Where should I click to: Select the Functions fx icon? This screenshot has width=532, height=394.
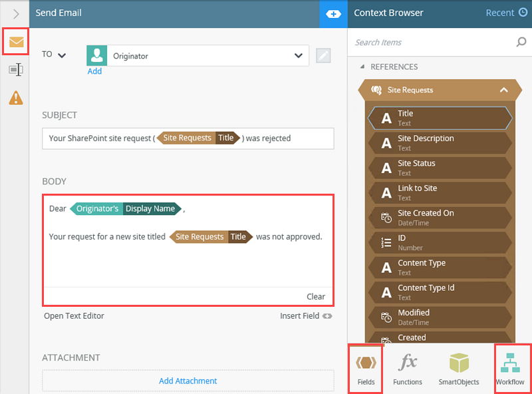coord(408,365)
